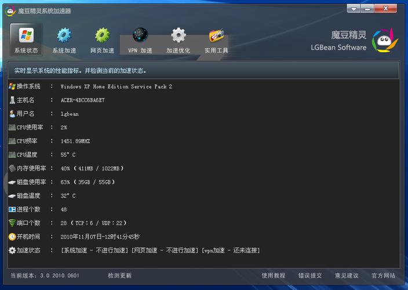Image resolution: width=408 pixels, height=290 pixels.
Task: Click the chip icon beside CPU使用率
Action: (x=12, y=127)
